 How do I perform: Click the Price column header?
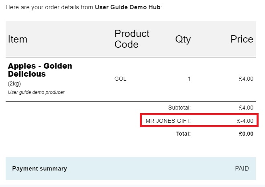coord(242,39)
